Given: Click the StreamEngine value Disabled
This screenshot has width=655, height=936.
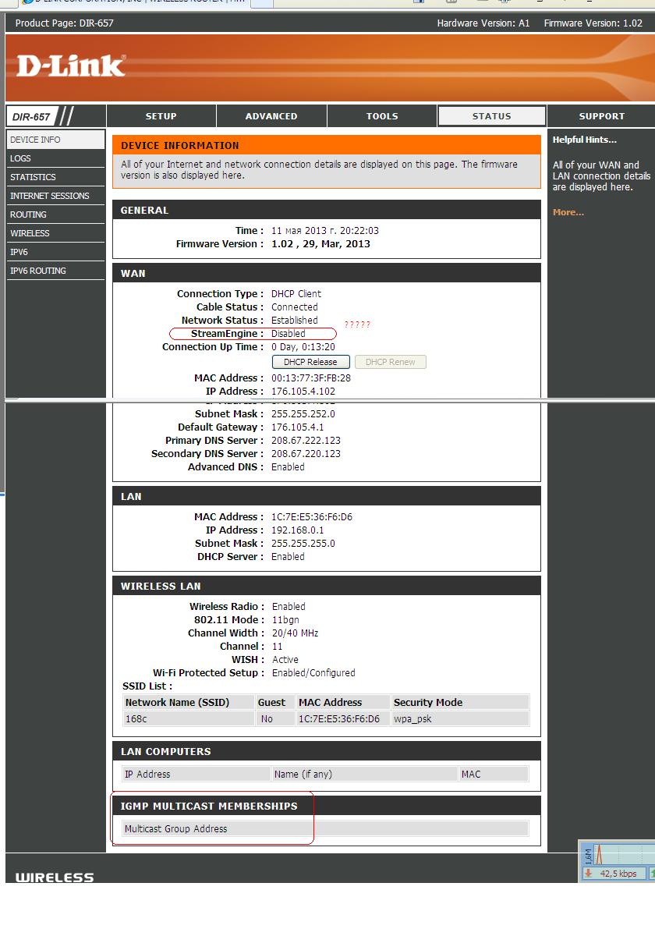Looking at the screenshot, I should click(288, 334).
